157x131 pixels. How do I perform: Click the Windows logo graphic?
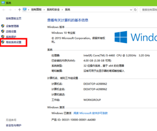pyautogui.click(x=121, y=37)
